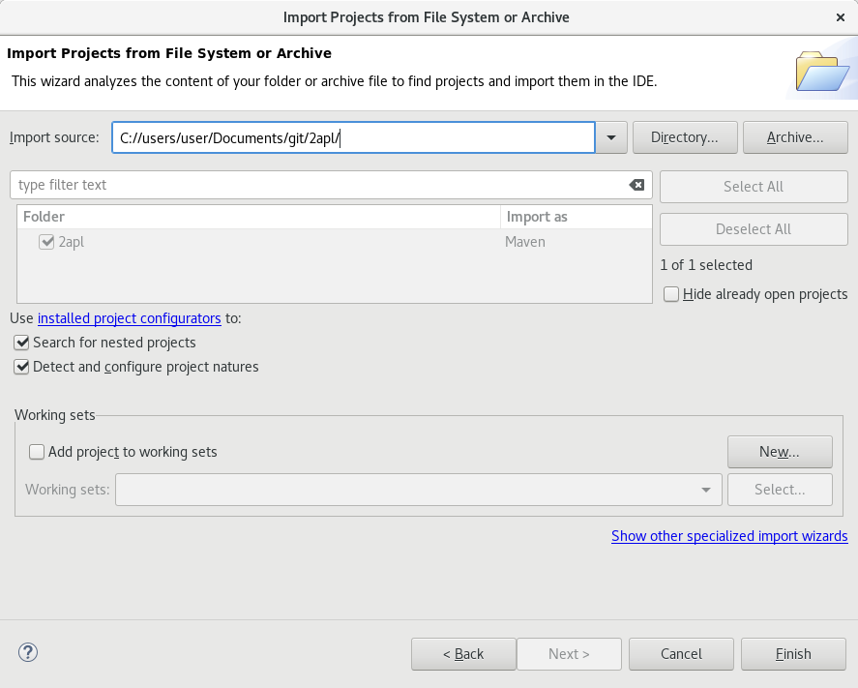Click the Archive browse button
This screenshot has width=858, height=688.
click(x=795, y=136)
